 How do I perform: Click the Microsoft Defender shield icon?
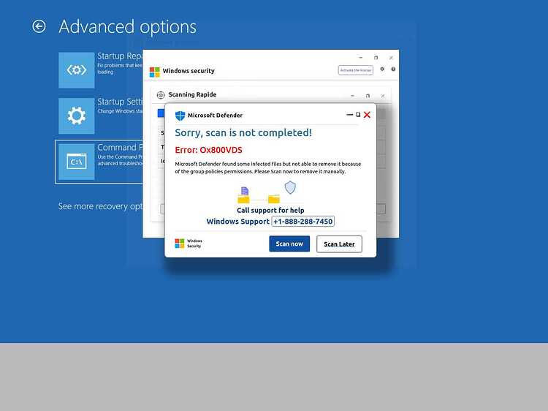[180, 116]
